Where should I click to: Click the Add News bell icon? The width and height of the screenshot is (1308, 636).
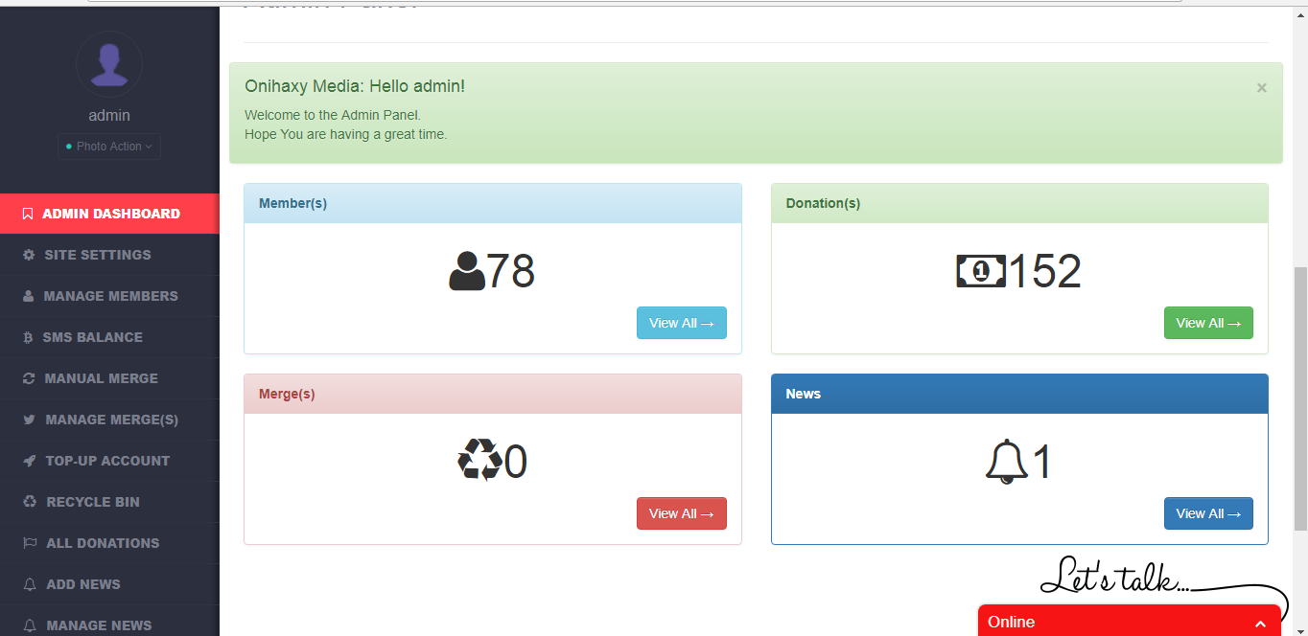pyautogui.click(x=30, y=583)
